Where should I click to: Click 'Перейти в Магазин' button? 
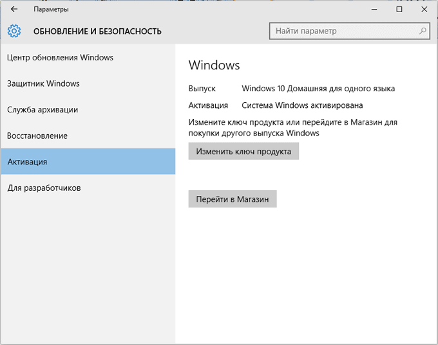[x=233, y=199]
